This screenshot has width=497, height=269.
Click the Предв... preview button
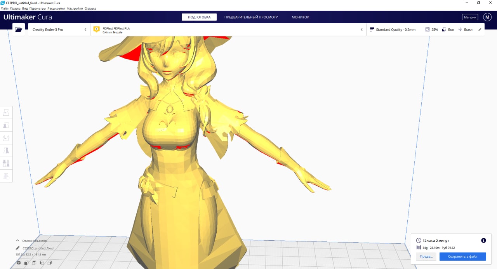[426, 257]
